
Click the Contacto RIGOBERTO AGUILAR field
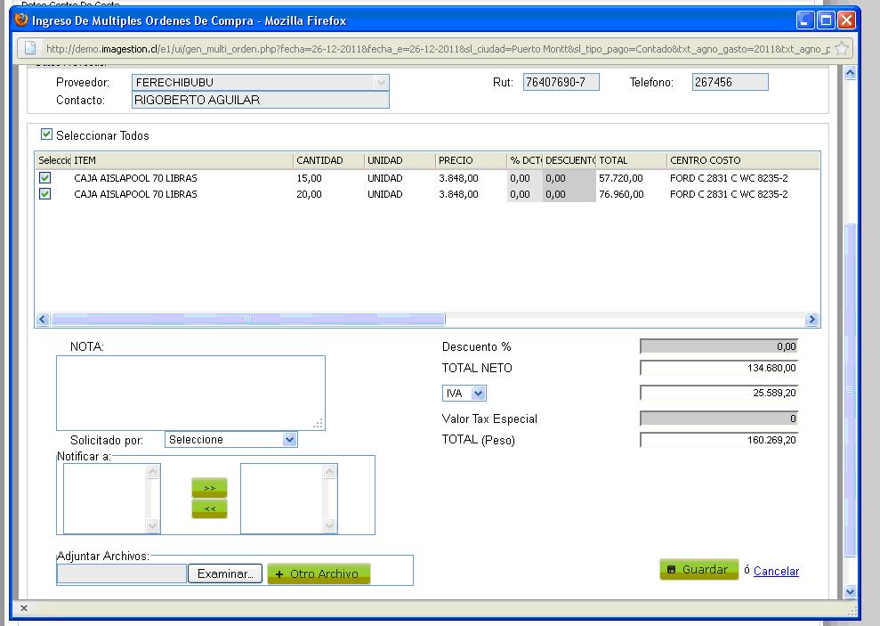pyautogui.click(x=261, y=100)
